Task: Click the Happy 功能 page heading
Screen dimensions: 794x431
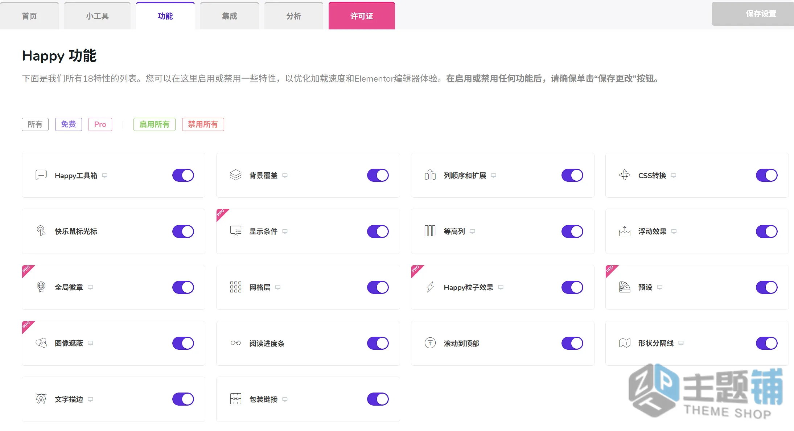Action: (x=59, y=56)
